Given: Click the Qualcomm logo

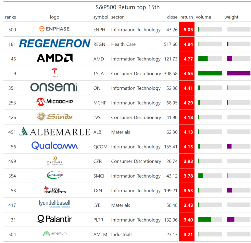Looking at the screenshot, I should coord(55,146).
